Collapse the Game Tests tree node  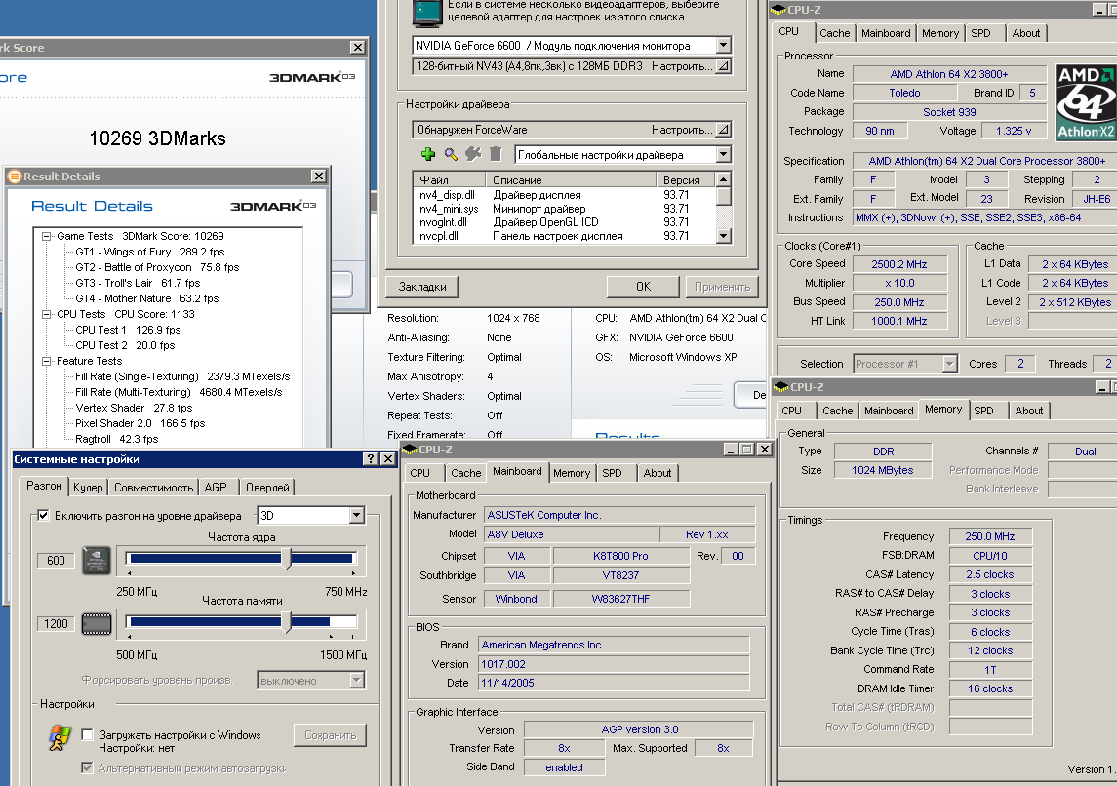(46, 236)
